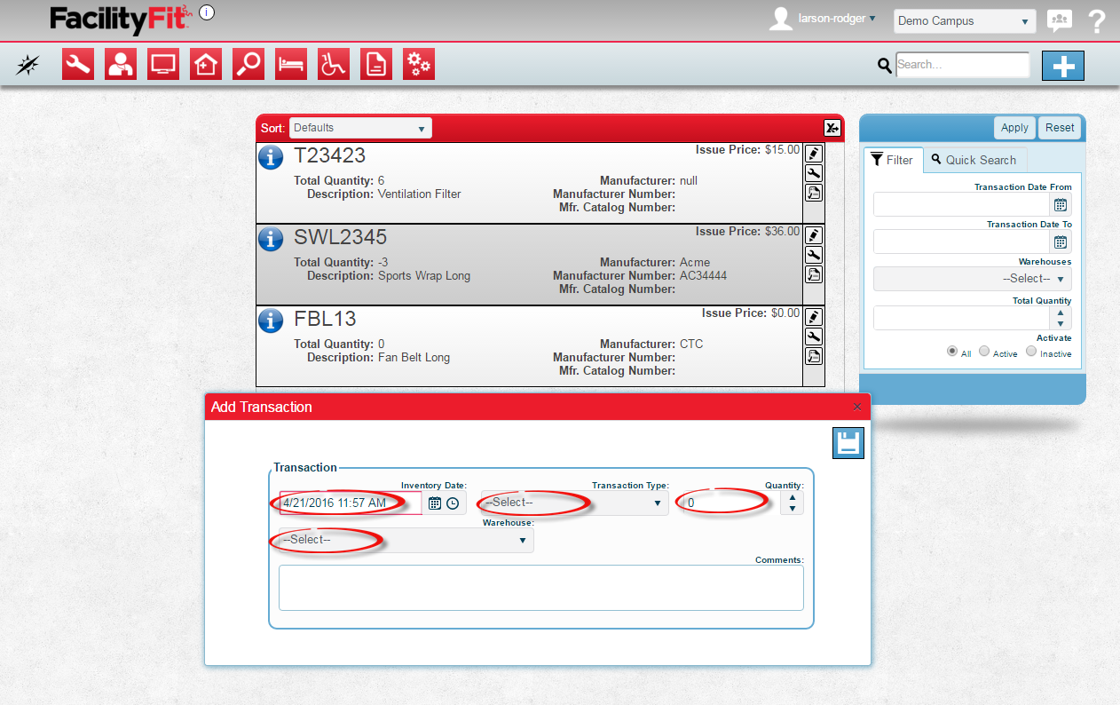The width and height of the screenshot is (1120, 705).
Task: Open the magnifying glass inspection icon
Action: click(248, 65)
